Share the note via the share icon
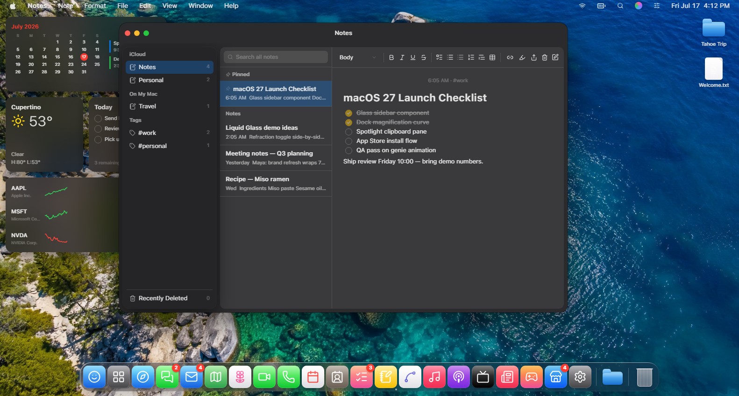739x396 pixels. click(x=534, y=57)
